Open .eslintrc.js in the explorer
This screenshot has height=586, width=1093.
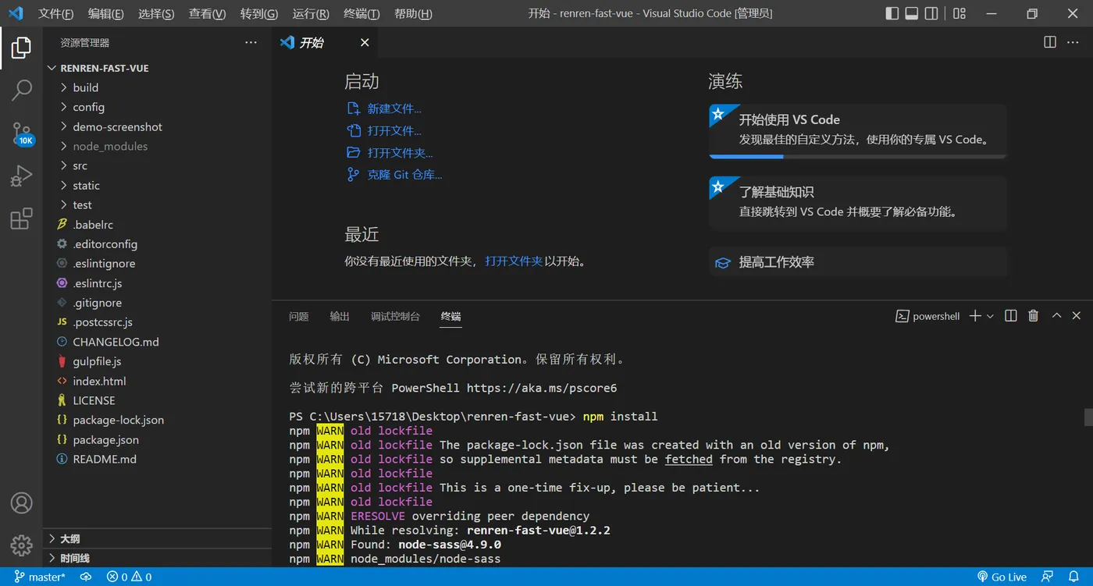(158, 283)
